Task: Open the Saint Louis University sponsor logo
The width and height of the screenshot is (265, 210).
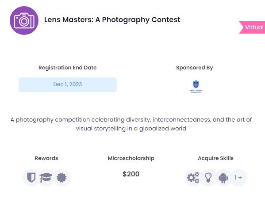Action: pos(196,87)
